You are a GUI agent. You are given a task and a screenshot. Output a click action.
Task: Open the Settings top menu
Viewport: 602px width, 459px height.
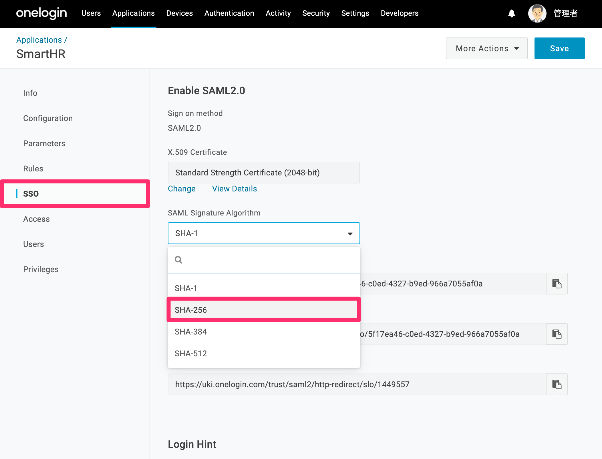(355, 13)
